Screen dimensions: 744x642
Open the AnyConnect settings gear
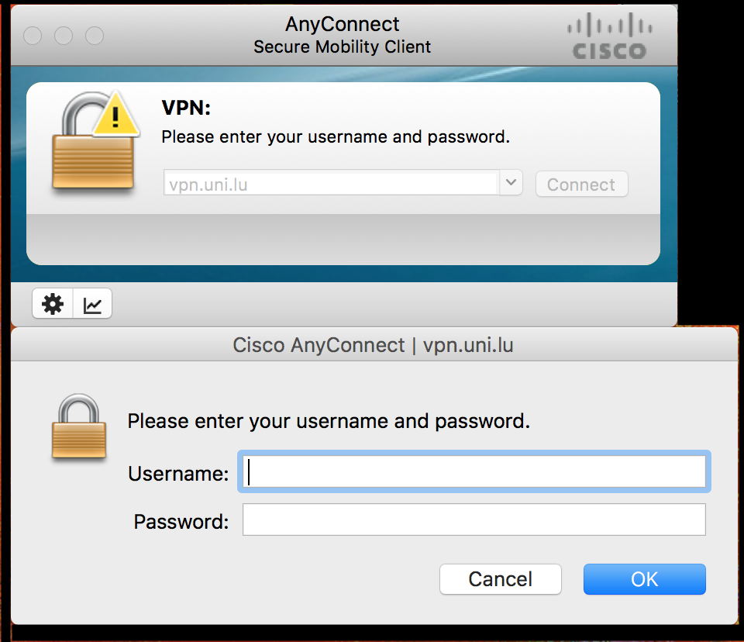pyautogui.click(x=53, y=305)
